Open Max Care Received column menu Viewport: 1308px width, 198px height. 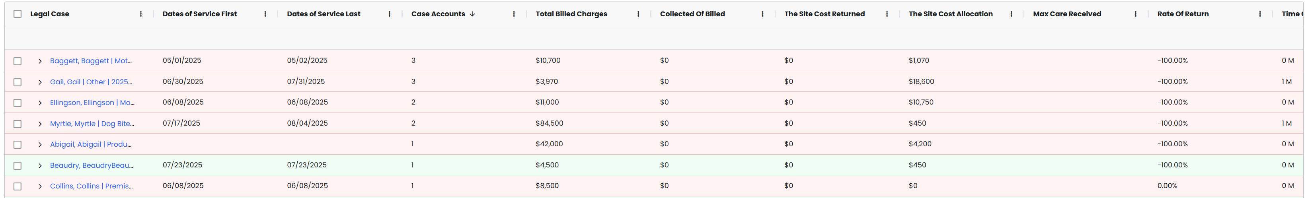pos(1136,14)
